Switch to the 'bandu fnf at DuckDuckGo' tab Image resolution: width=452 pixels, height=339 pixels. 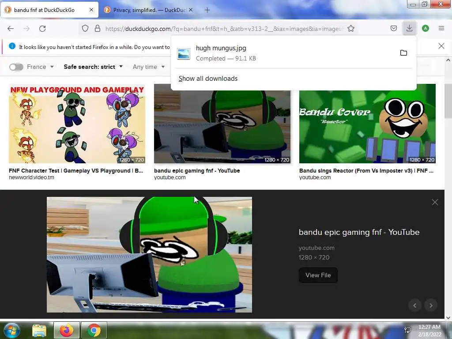tap(49, 10)
